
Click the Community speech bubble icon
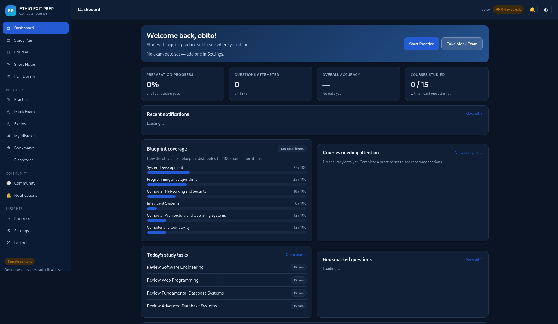point(9,183)
